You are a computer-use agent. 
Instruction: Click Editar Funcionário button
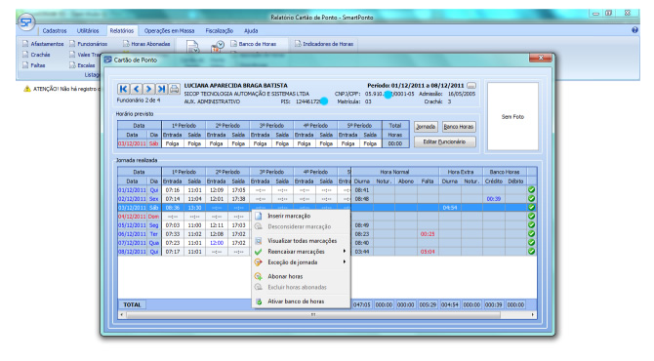(444, 141)
